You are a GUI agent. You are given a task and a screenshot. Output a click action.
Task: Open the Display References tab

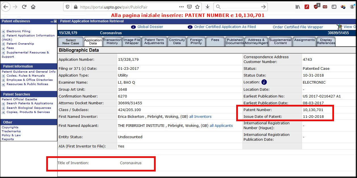pos(326,42)
